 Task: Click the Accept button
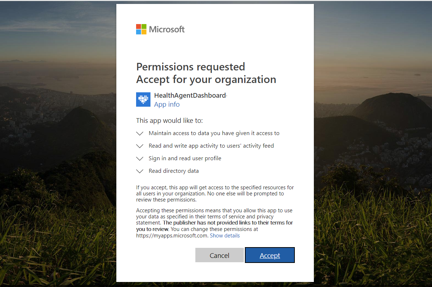pyautogui.click(x=270, y=255)
